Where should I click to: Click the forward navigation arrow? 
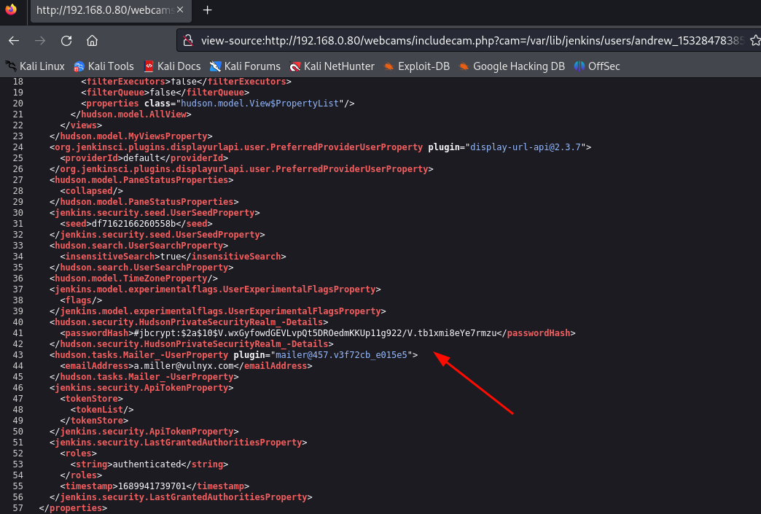tap(40, 41)
